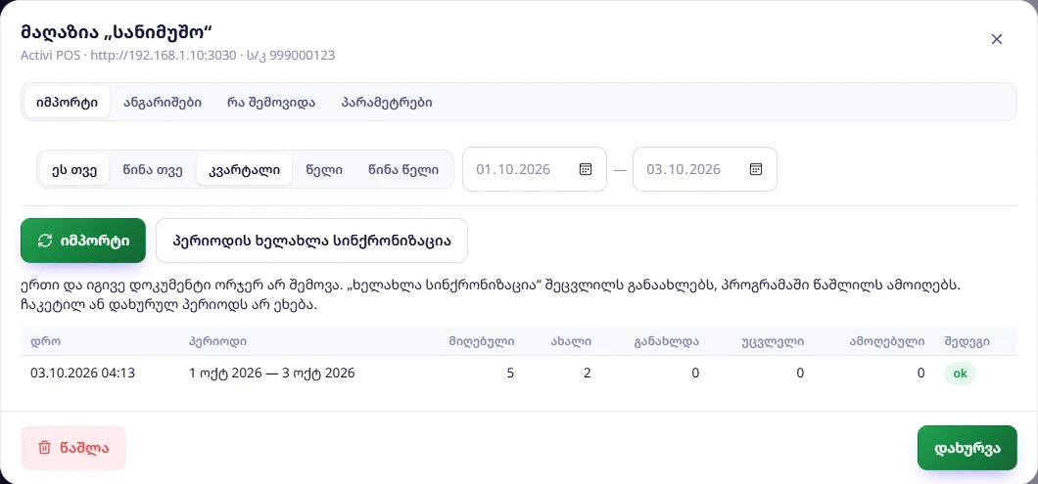
Task: Click the ამოღებული column header
Action: coord(887,341)
